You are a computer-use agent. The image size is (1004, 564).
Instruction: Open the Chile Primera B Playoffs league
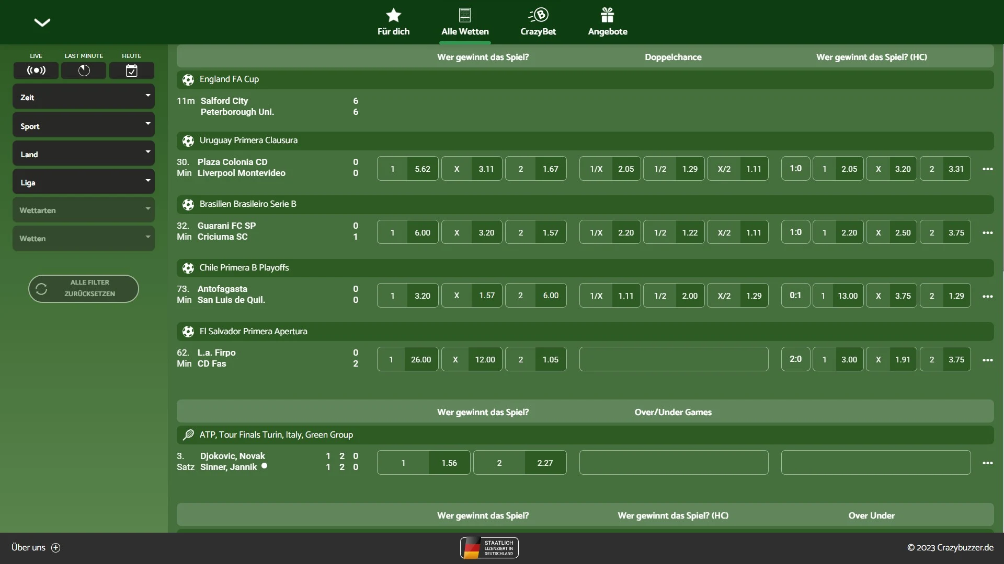click(x=585, y=268)
